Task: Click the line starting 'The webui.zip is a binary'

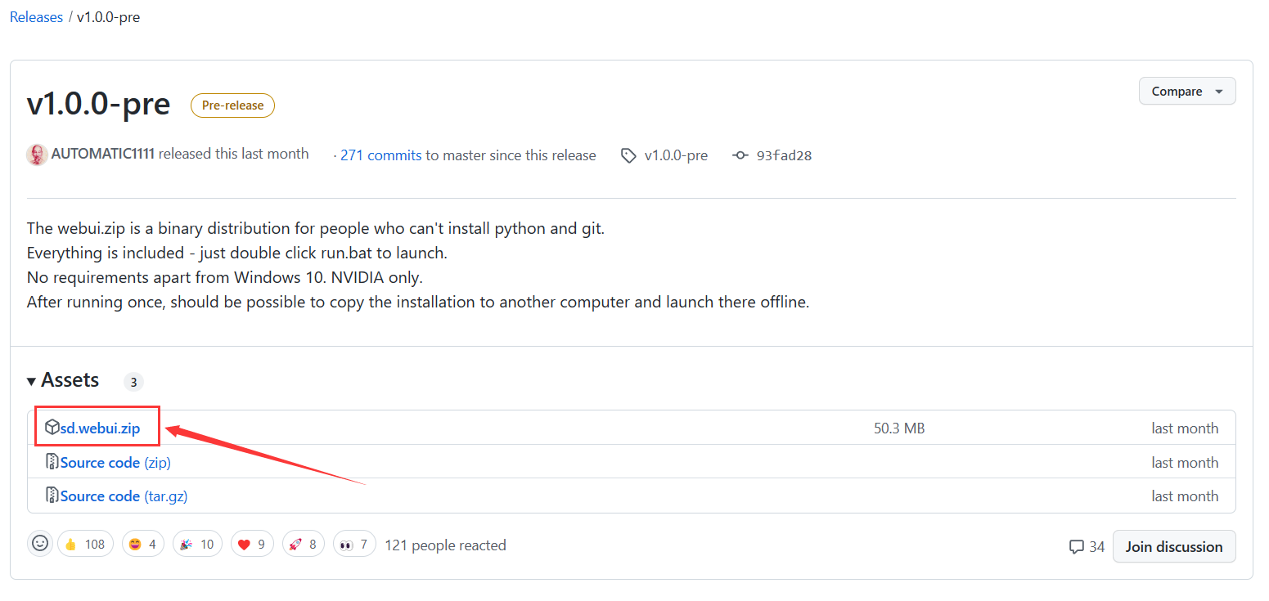Action: coord(316,228)
